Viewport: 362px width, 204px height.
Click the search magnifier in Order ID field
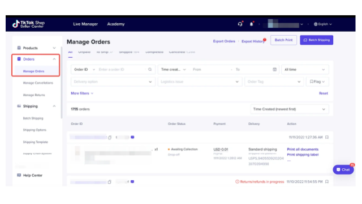coord(150,69)
